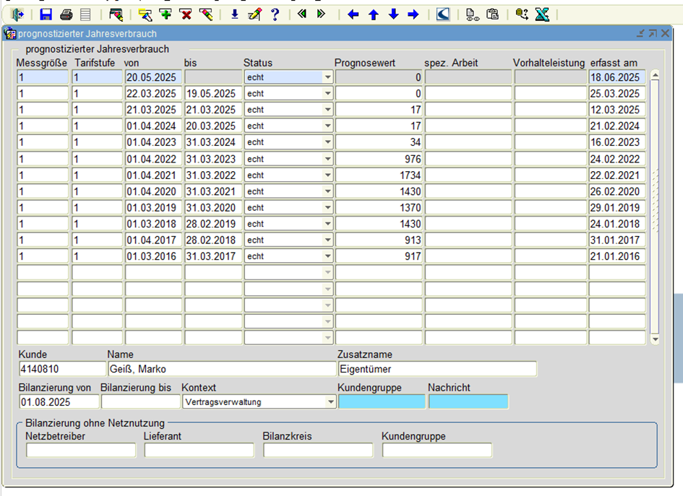Click the Kunde field containing 4140810
This screenshot has width=683, height=496.
pos(61,369)
